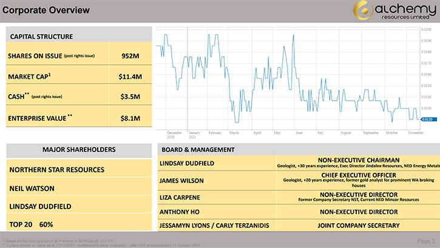Click the 0.0160 price axis label
The width and height of the screenshot is (440, 248).
[x=426, y=75]
